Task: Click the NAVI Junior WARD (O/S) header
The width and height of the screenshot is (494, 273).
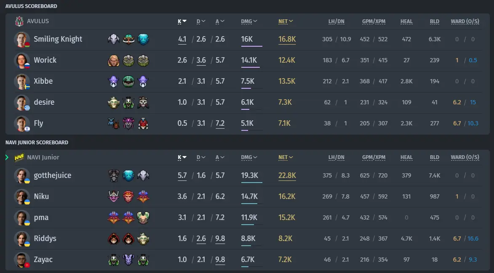Action: (x=465, y=157)
